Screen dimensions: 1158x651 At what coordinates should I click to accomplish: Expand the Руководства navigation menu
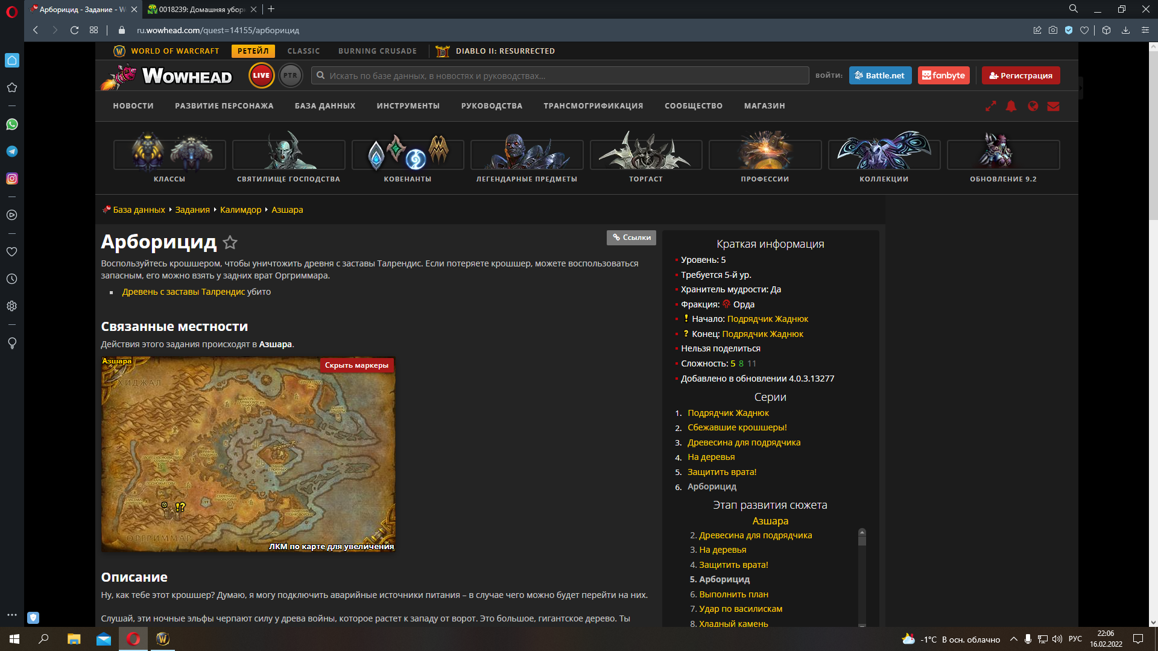(492, 106)
